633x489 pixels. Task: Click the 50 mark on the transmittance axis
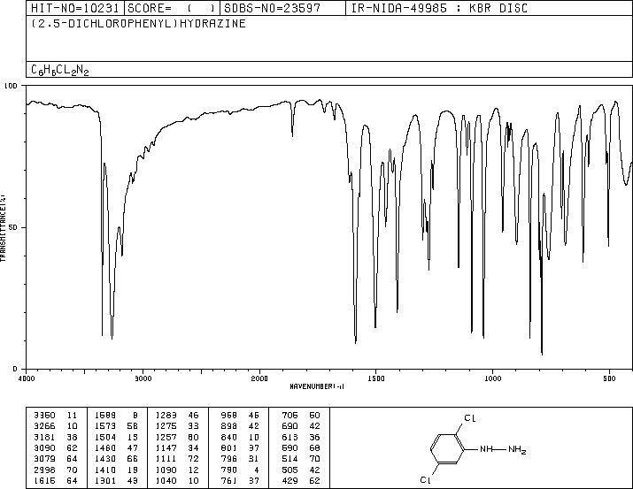pyautogui.click(x=14, y=227)
